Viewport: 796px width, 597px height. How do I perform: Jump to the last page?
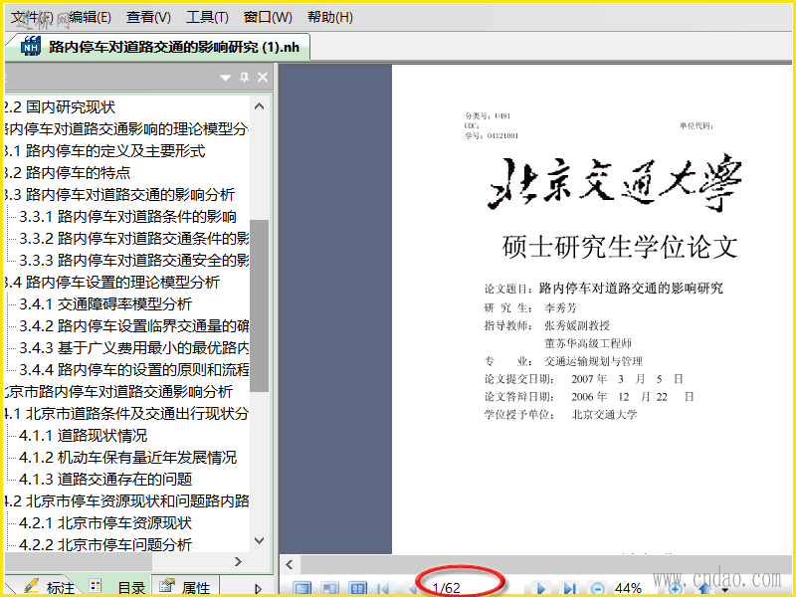(x=569, y=589)
